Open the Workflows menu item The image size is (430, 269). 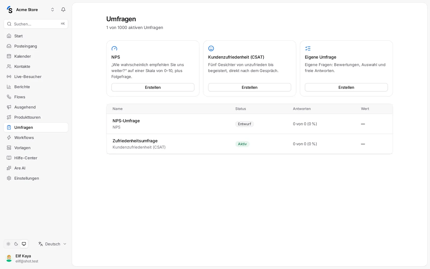(36, 138)
